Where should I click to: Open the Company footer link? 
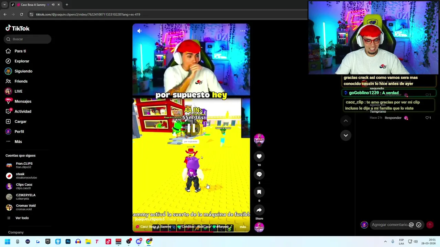pos(16,233)
